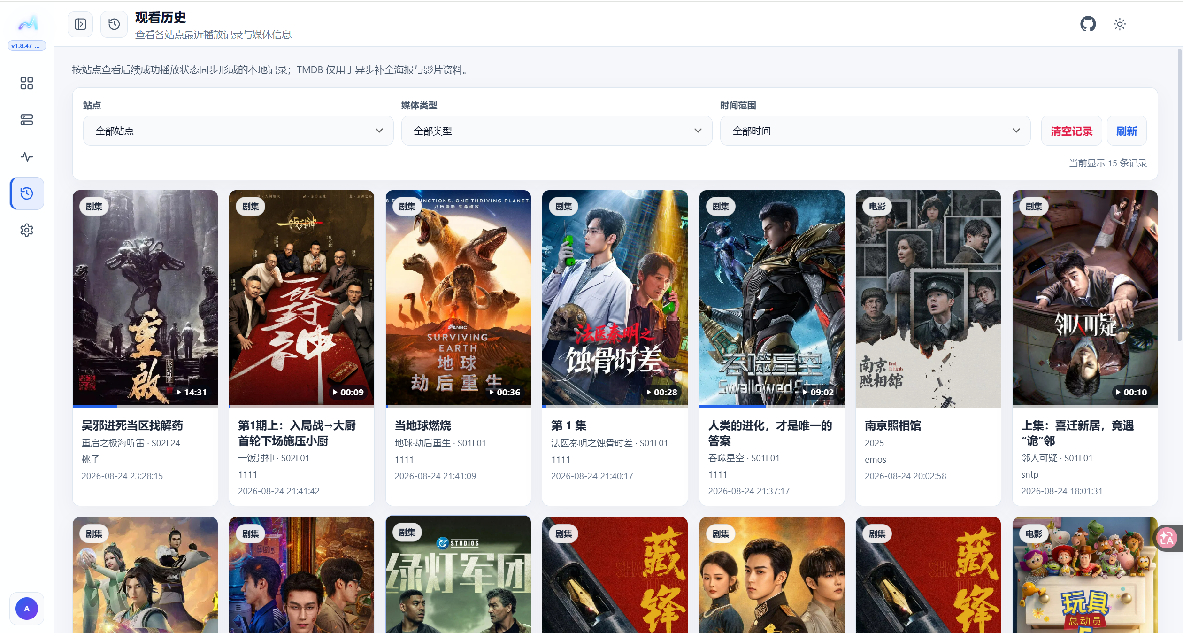This screenshot has width=1183, height=633.
Task: Click the 观看历史 page heading
Action: click(161, 17)
